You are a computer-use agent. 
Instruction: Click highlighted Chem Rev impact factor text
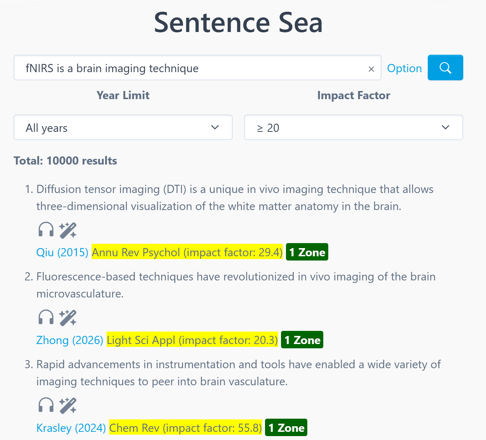(185, 428)
